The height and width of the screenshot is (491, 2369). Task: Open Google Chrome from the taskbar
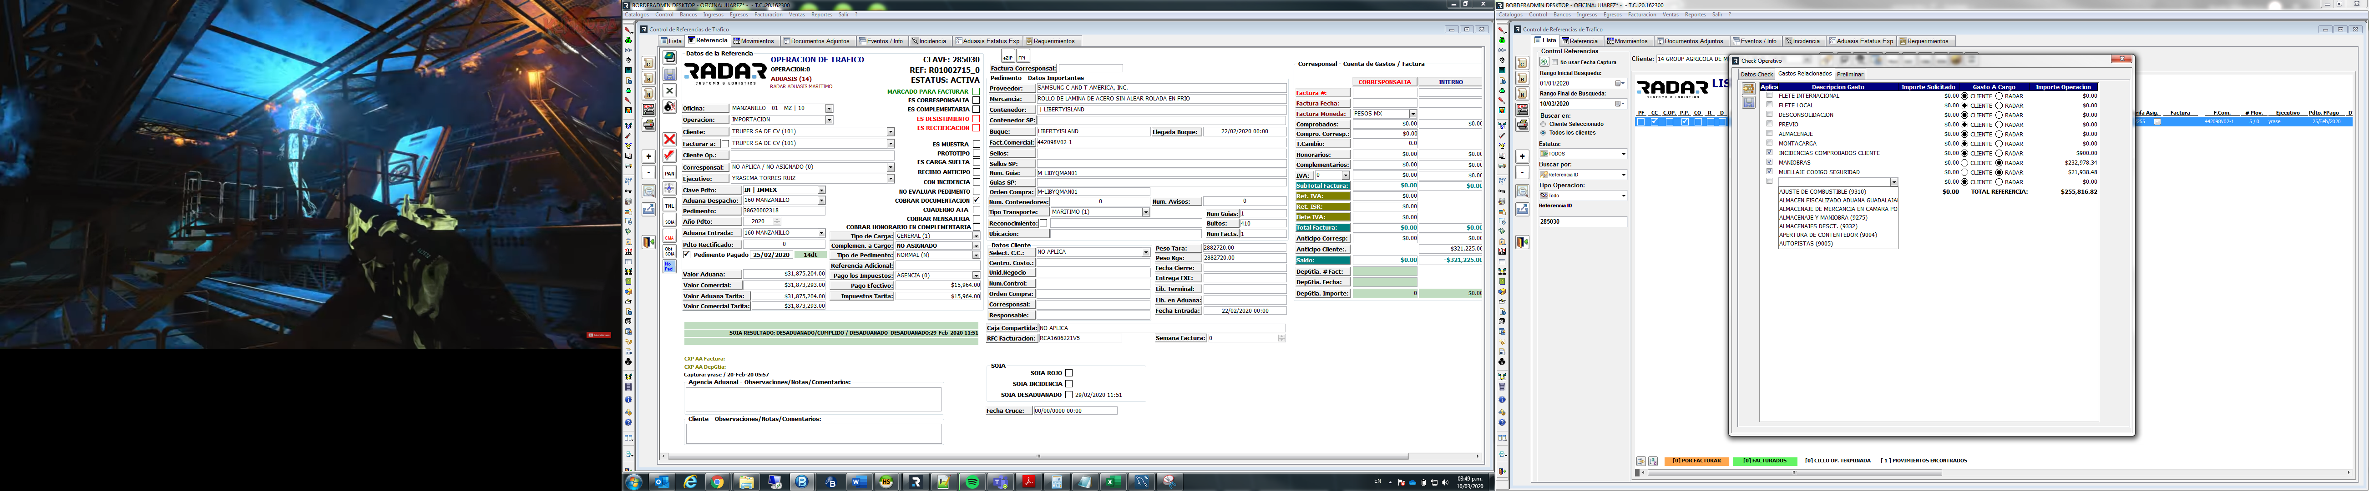point(717,482)
